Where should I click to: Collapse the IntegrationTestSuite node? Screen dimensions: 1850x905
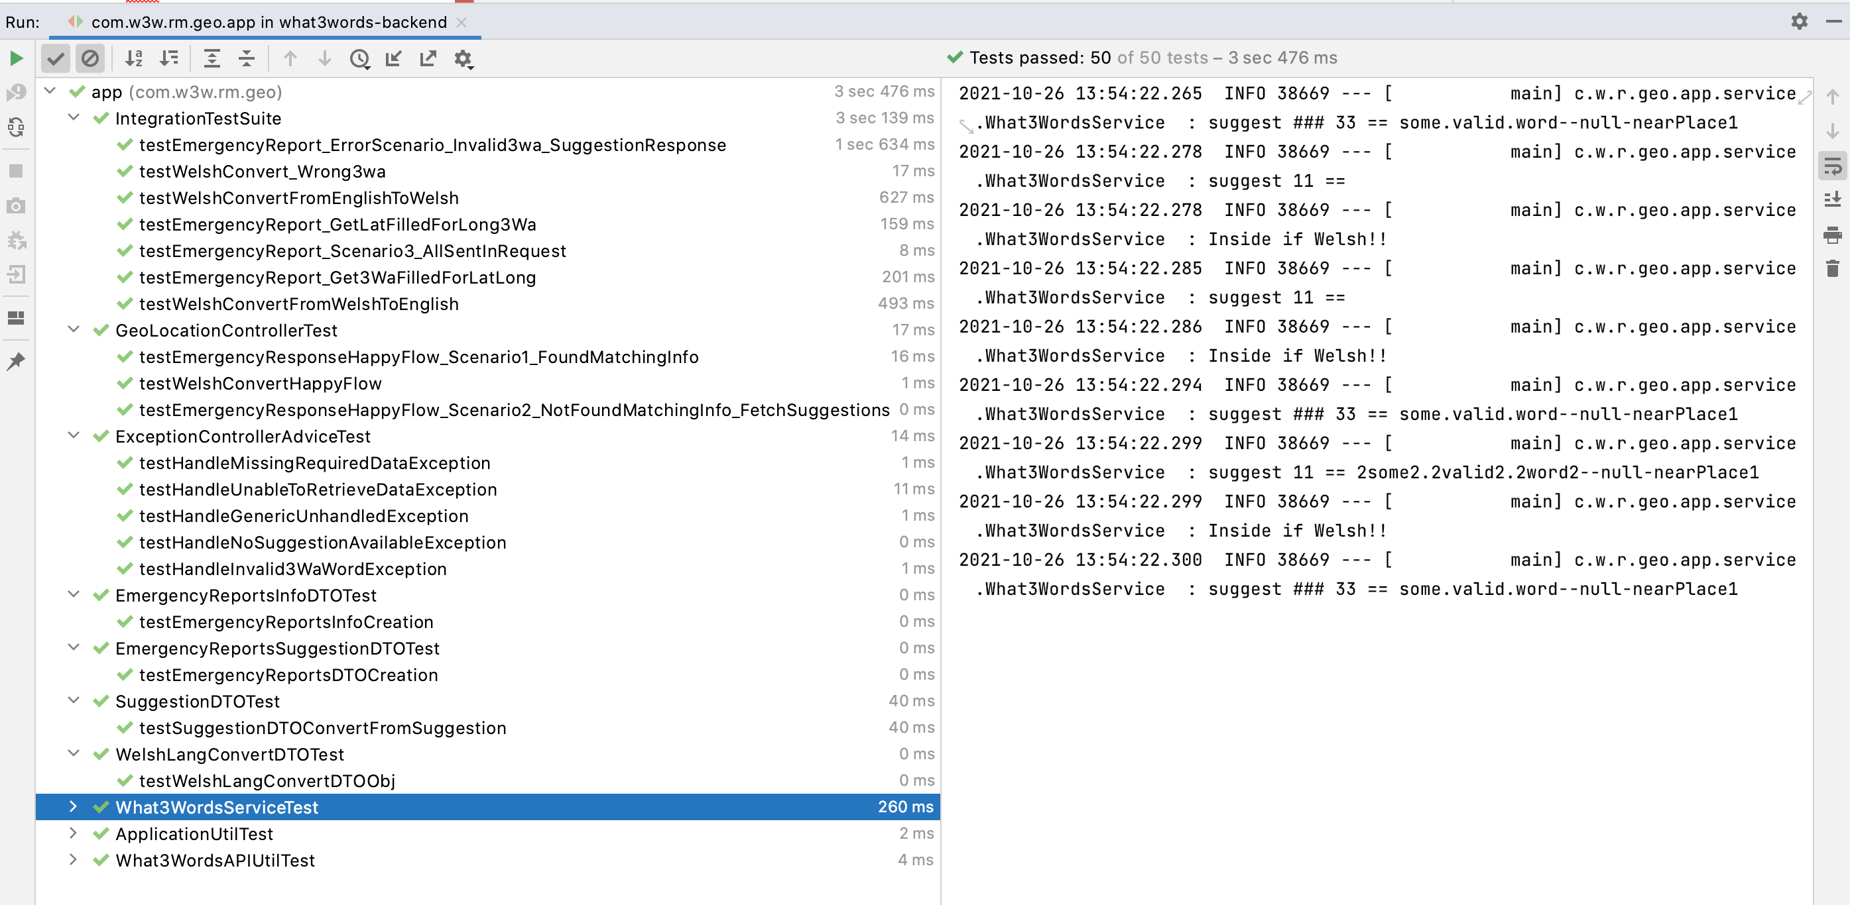tap(73, 118)
